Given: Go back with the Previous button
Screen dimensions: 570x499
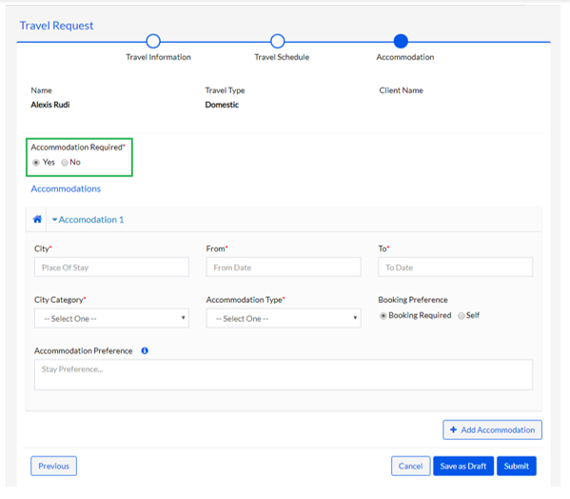Looking at the screenshot, I should (54, 466).
